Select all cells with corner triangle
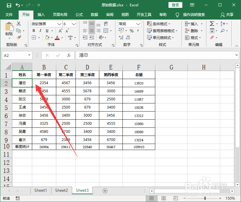The width and height of the screenshot is (241, 202). (x=8, y=67)
